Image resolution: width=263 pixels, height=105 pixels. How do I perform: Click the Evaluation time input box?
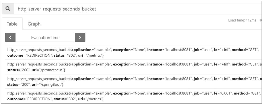(x=45, y=37)
